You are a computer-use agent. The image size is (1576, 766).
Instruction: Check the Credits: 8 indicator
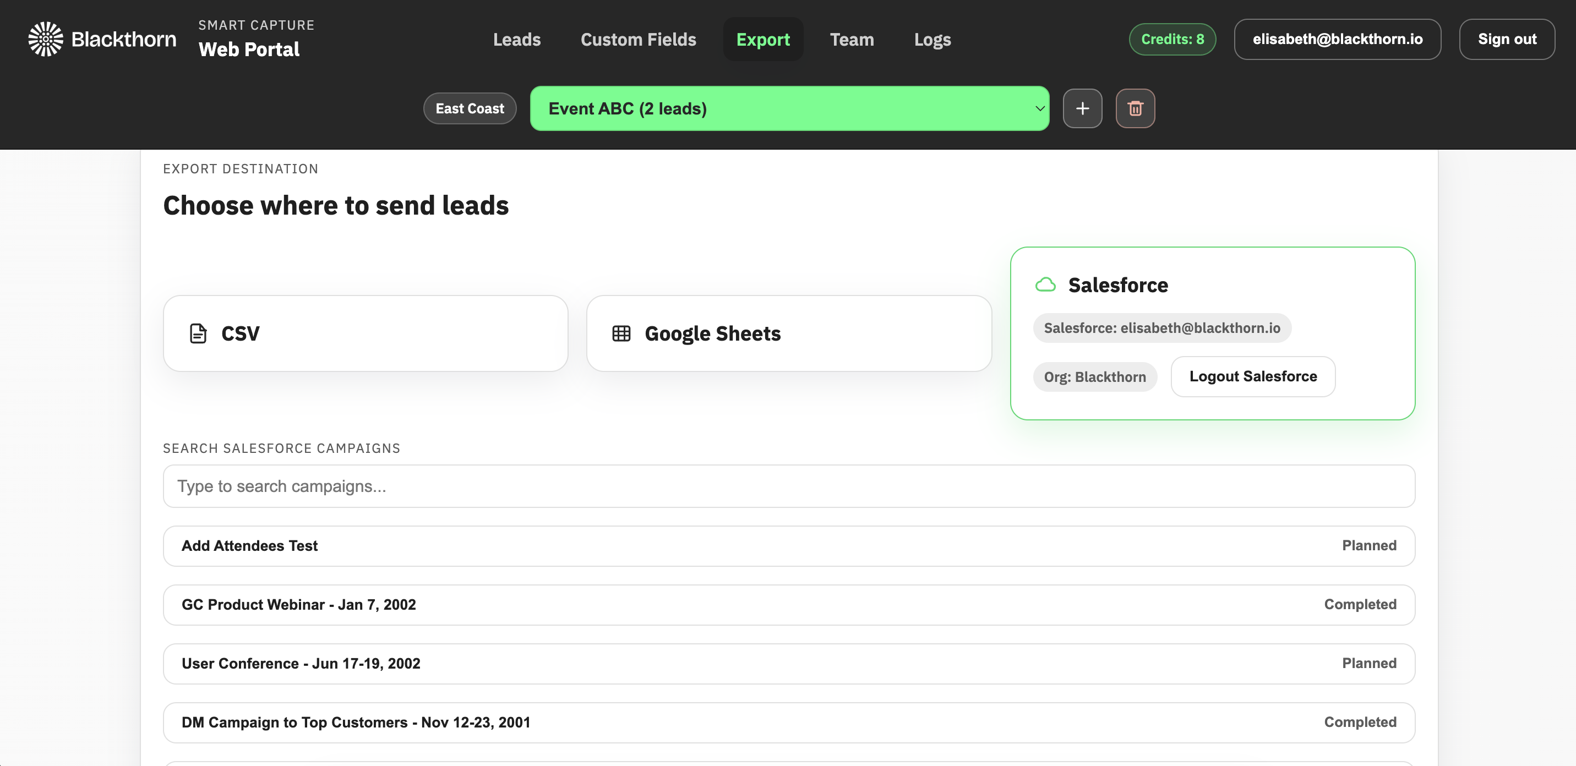click(1171, 39)
